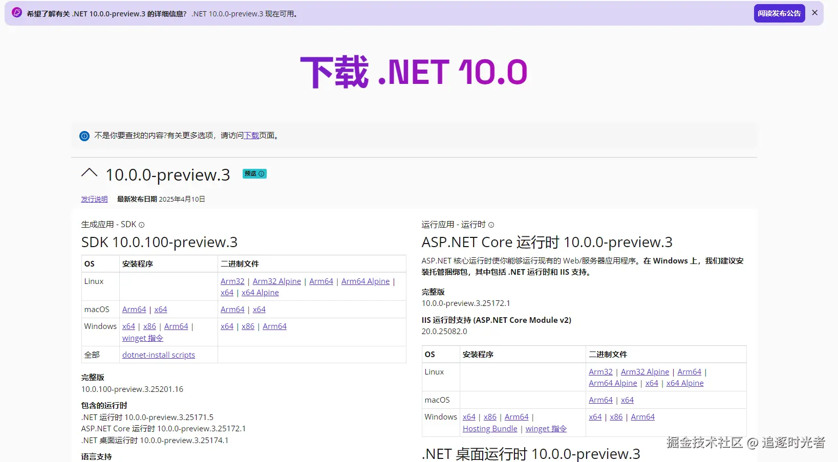838x462 pixels.
Task: Download ASP.NET Core Windows x86 binary
Action: click(x=616, y=417)
